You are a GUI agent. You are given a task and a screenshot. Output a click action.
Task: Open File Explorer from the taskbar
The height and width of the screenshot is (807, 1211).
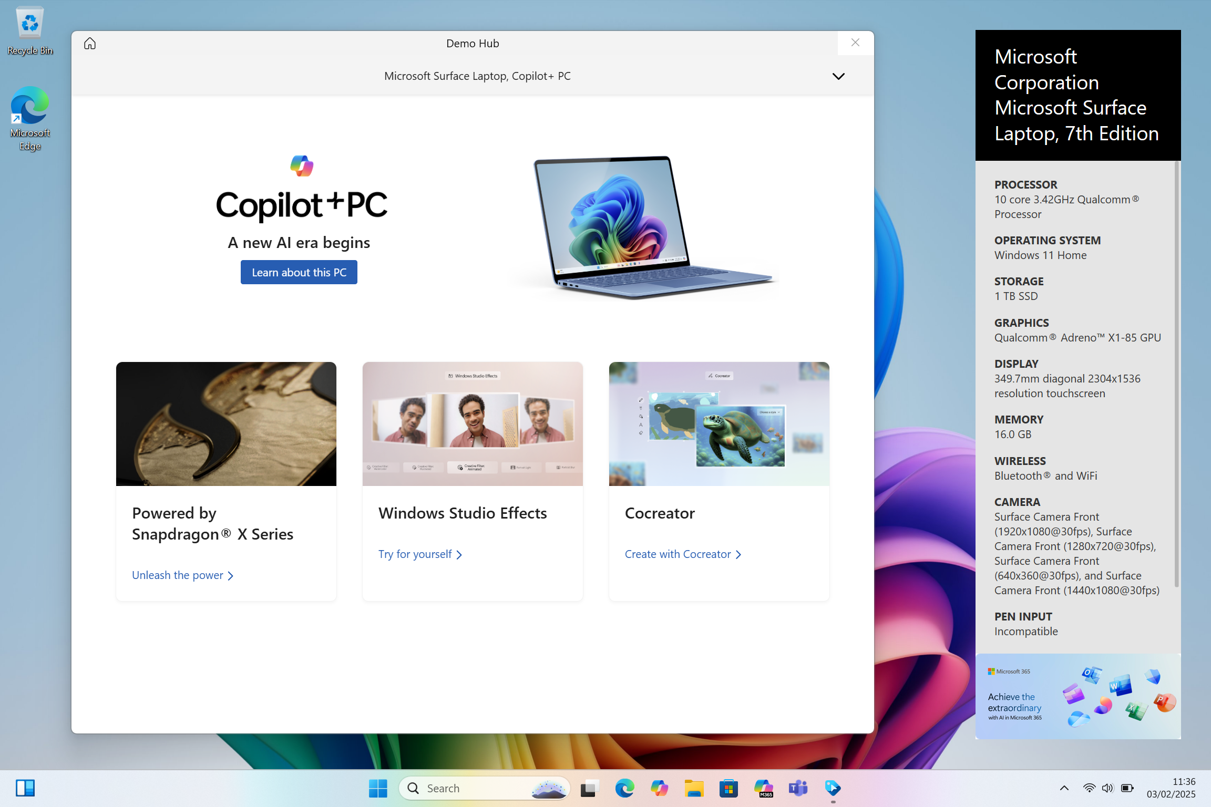coord(694,788)
